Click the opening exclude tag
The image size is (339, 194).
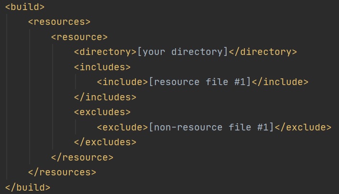click(122, 127)
